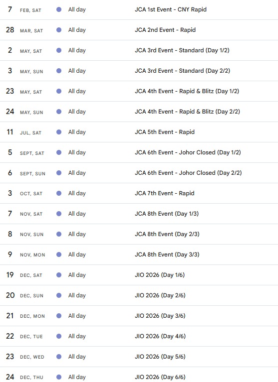
Task: Click the color dot for 6 Sept event
Action: [59, 173]
